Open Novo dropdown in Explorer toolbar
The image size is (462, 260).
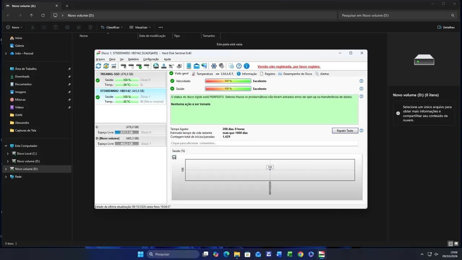tap(14, 27)
